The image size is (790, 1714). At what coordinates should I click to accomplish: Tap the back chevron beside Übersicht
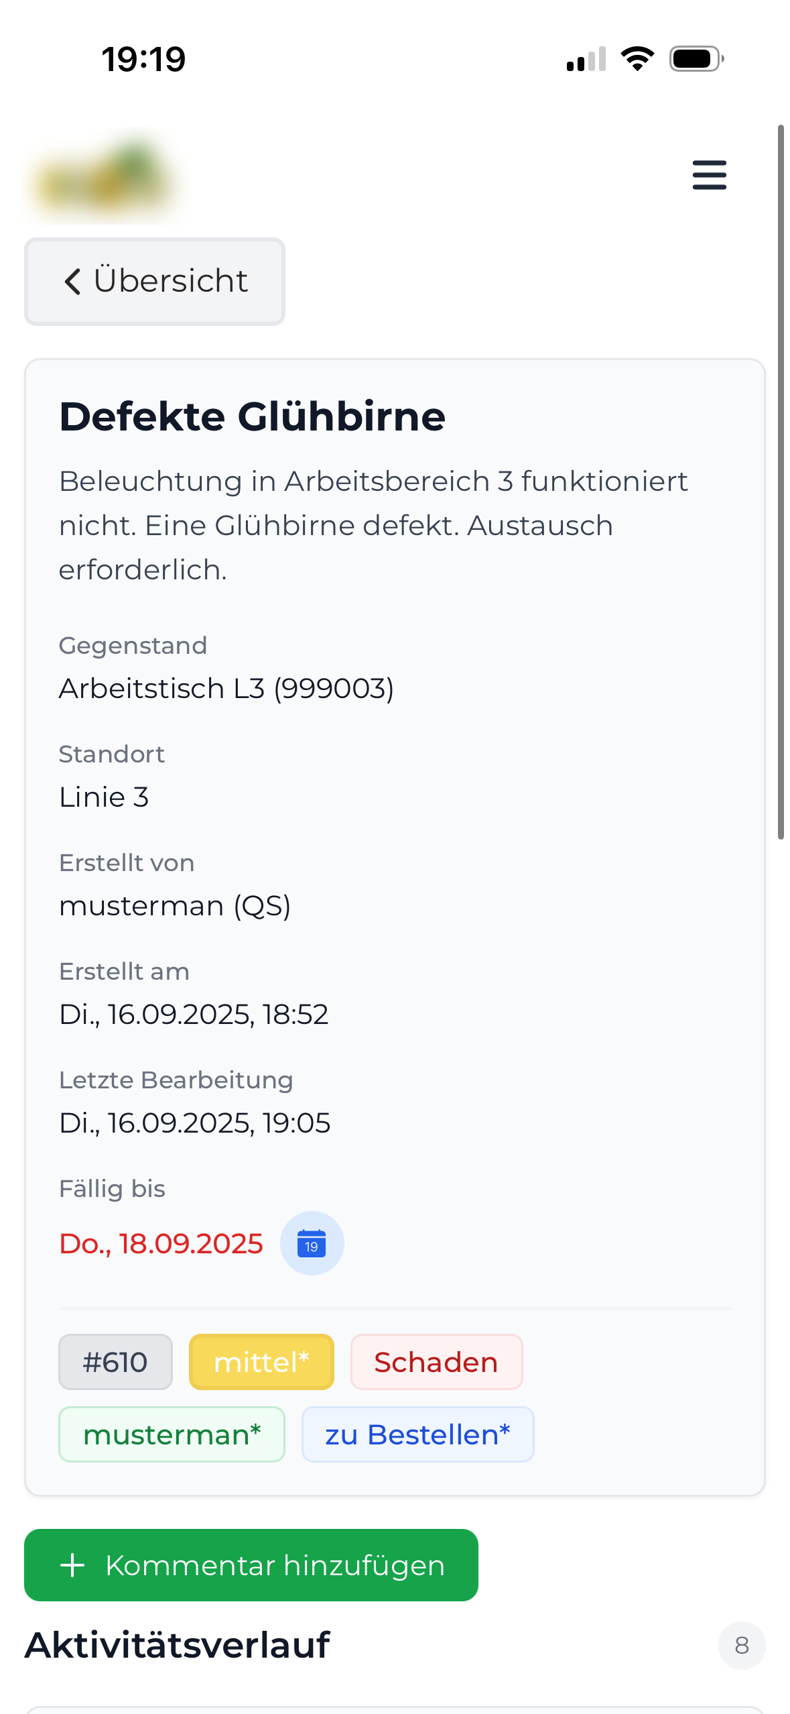pyautogui.click(x=72, y=282)
